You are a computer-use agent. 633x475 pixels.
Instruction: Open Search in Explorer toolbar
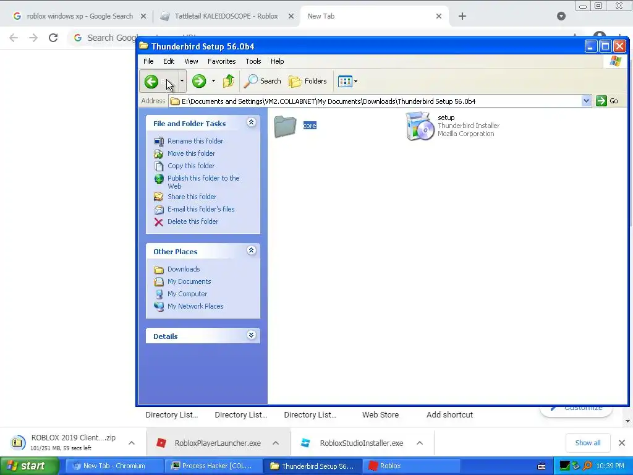point(262,81)
